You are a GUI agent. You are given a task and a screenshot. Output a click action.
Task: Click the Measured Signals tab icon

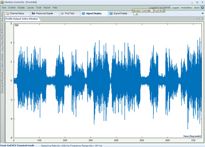[x=34, y=13]
